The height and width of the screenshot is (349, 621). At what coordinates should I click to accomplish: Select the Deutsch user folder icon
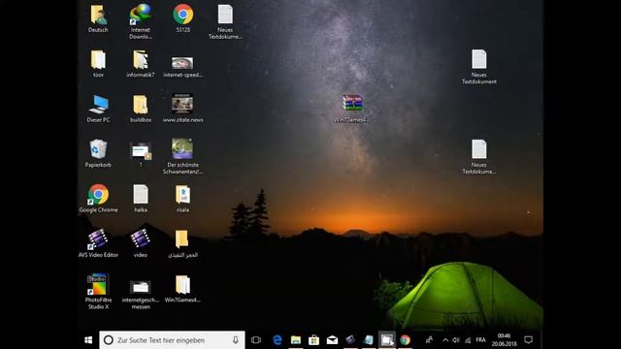click(x=98, y=16)
